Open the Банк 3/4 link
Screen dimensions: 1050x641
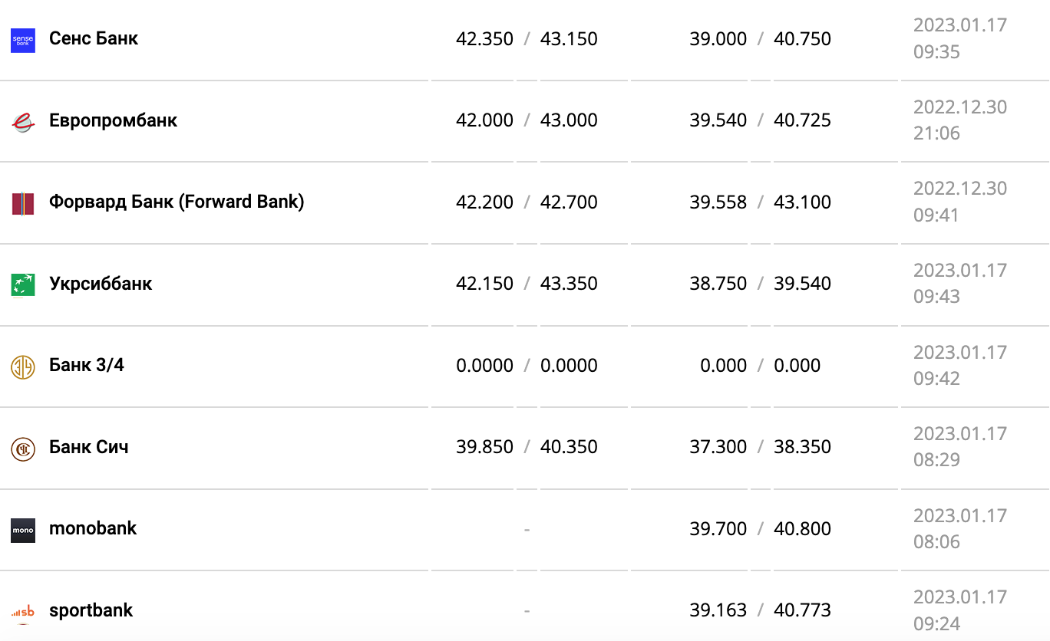click(x=87, y=365)
